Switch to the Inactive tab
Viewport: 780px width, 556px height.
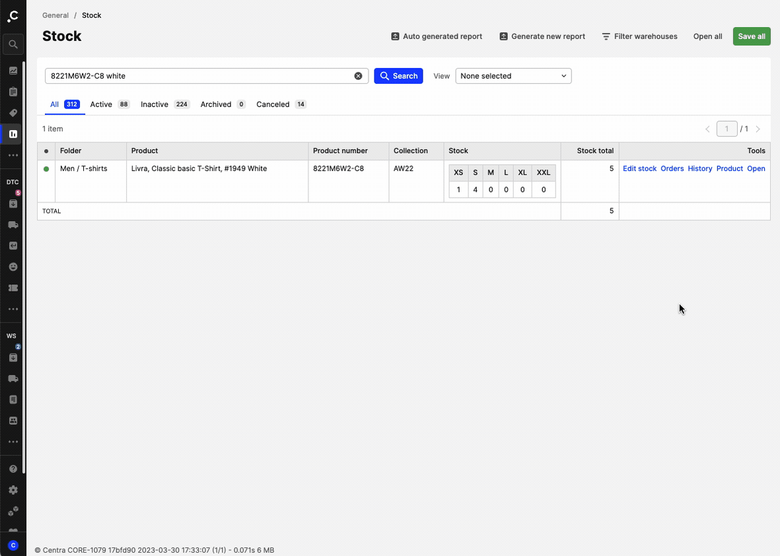[155, 104]
